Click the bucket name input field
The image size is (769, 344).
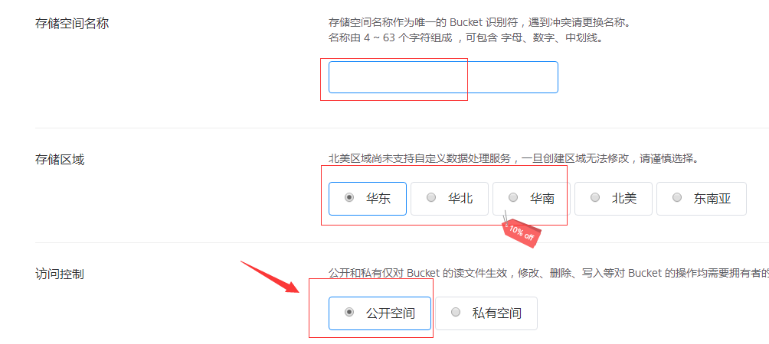point(443,77)
